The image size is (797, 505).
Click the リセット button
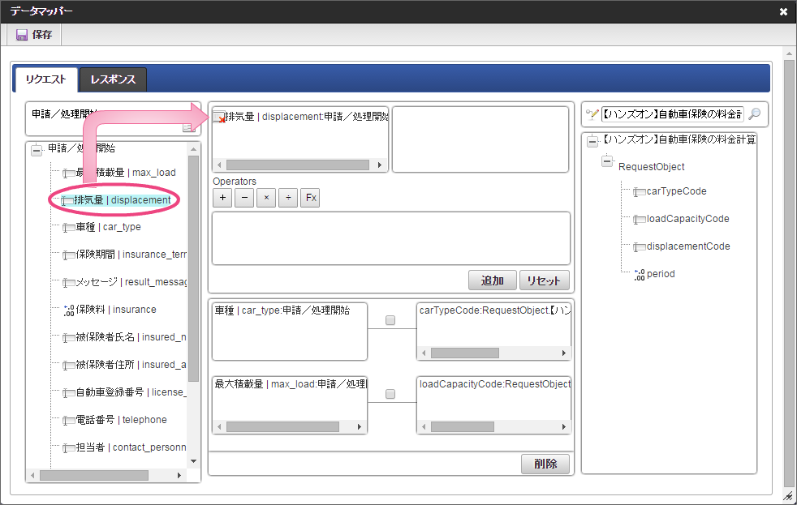[x=544, y=280]
